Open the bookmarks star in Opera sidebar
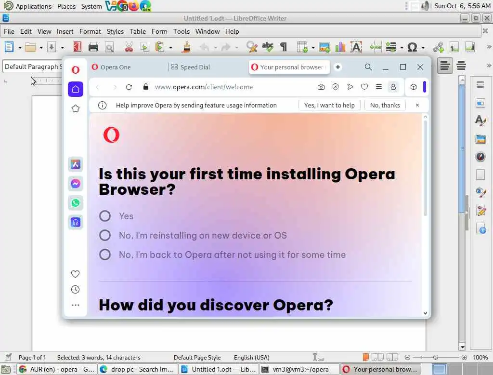 pyautogui.click(x=76, y=108)
